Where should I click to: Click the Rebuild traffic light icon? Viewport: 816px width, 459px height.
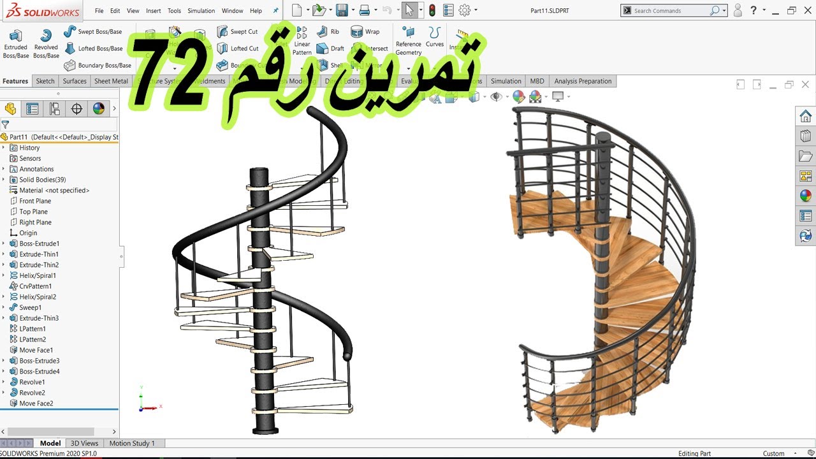coord(432,10)
